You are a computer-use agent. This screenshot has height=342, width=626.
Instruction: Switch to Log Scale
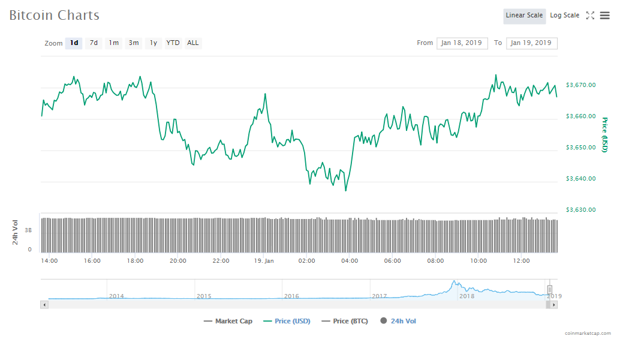[564, 16]
